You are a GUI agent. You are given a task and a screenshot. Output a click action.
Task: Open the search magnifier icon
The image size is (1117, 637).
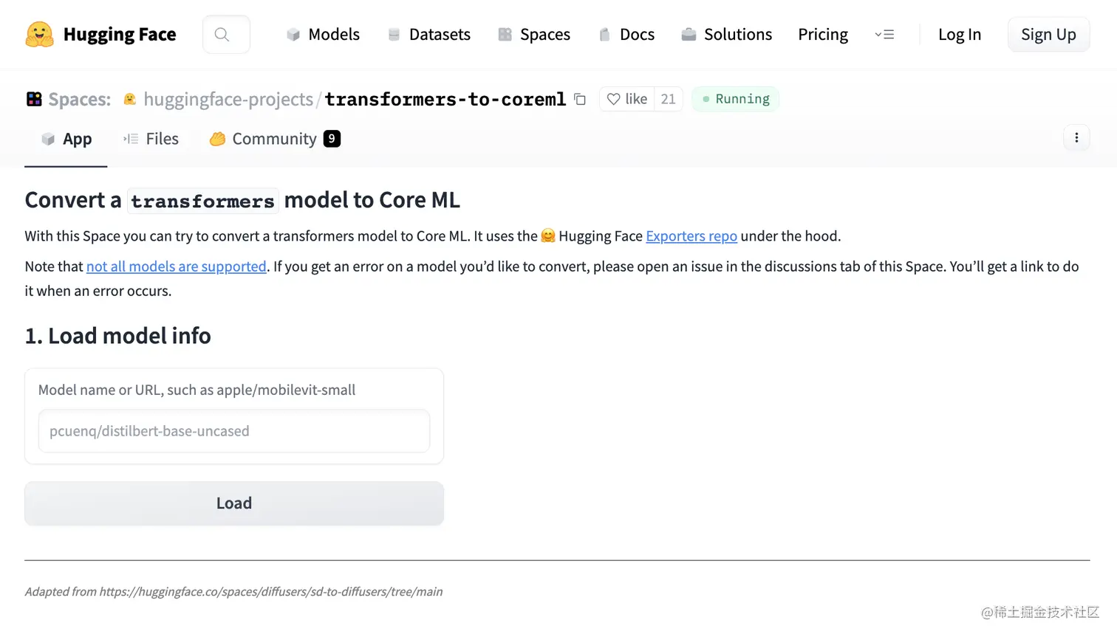pyautogui.click(x=222, y=35)
